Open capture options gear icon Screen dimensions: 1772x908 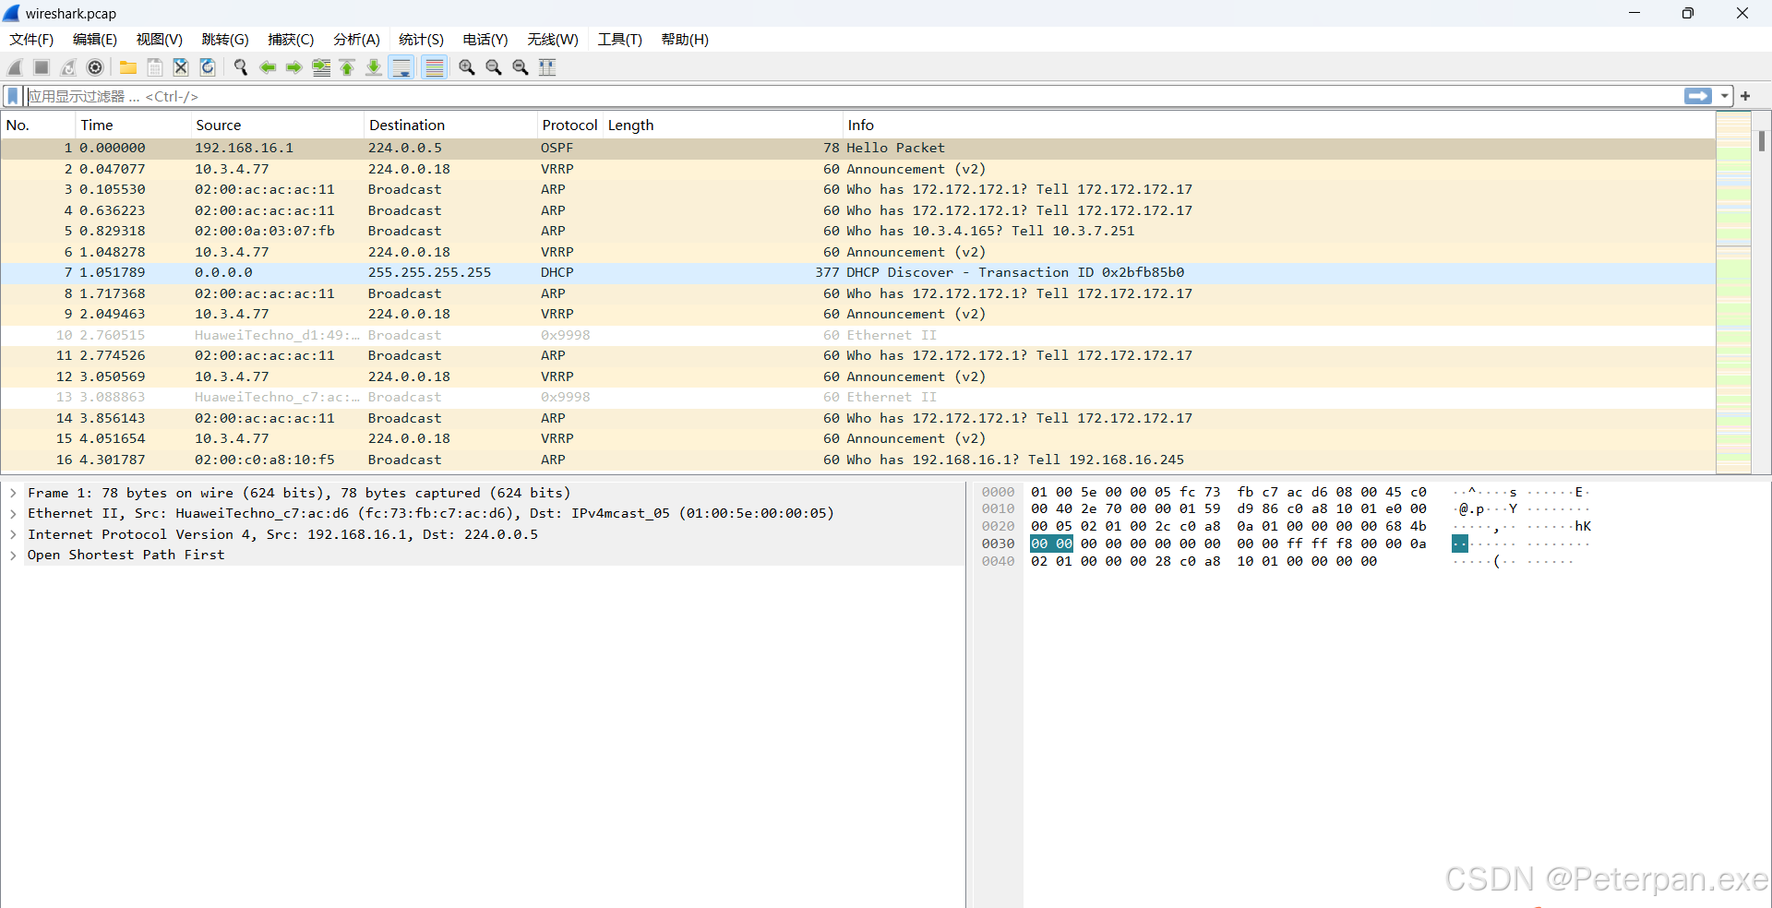[95, 67]
